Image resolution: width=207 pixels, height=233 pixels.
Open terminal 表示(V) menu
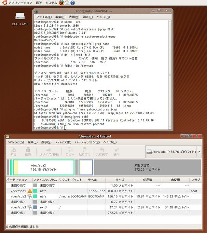pyautogui.click(x=74, y=17)
